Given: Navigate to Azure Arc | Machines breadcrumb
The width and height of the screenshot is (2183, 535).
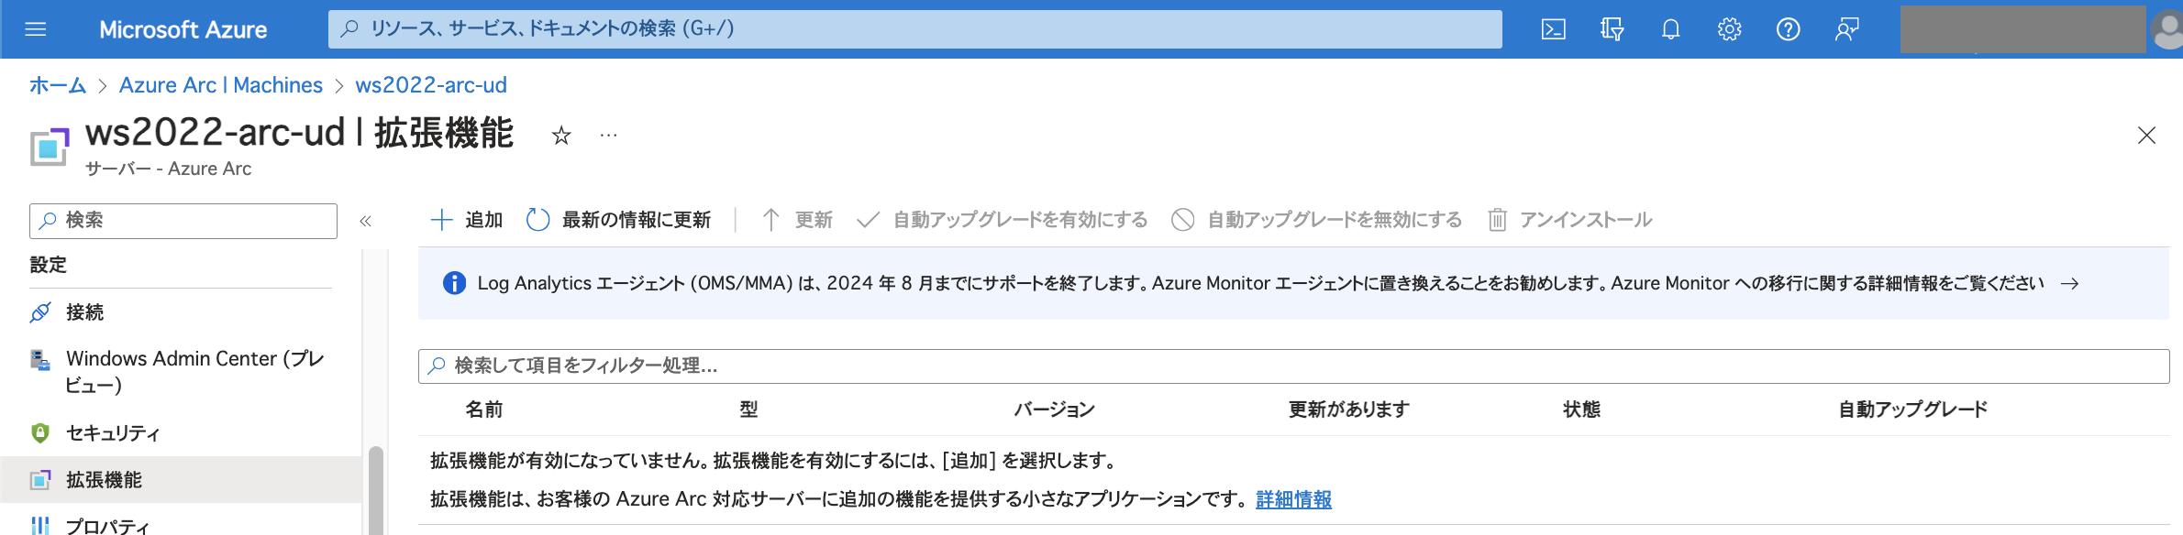Looking at the screenshot, I should [x=221, y=85].
